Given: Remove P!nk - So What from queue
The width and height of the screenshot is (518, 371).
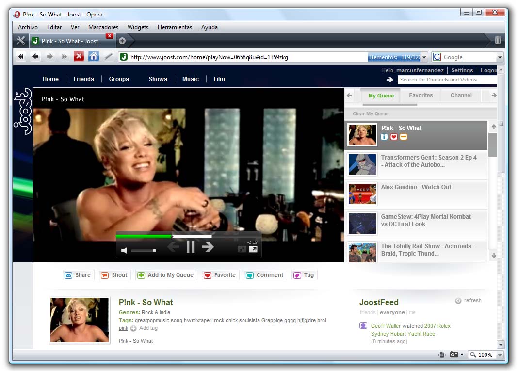Looking at the screenshot, I should pyautogui.click(x=404, y=137).
